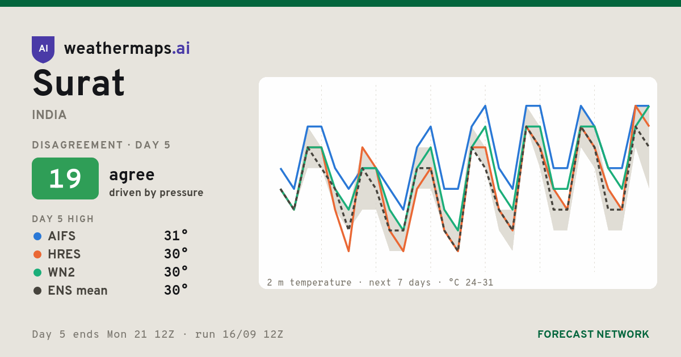The height and width of the screenshot is (357, 681).
Task: Click the 'driven by pressure' caption
Action: tap(156, 193)
